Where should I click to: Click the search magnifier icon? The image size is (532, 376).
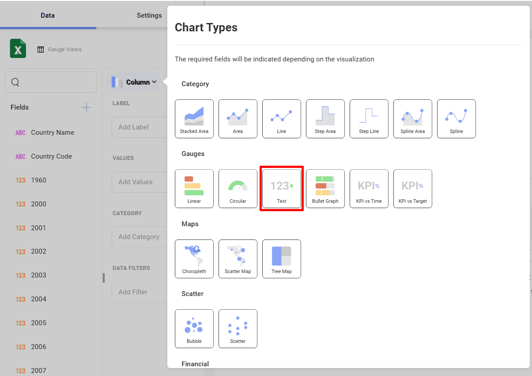click(15, 82)
